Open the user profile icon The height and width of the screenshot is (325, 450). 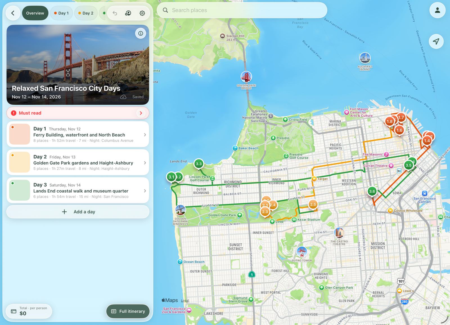[x=437, y=10]
